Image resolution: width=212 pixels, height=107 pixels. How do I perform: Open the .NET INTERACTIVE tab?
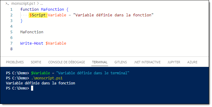(147, 62)
